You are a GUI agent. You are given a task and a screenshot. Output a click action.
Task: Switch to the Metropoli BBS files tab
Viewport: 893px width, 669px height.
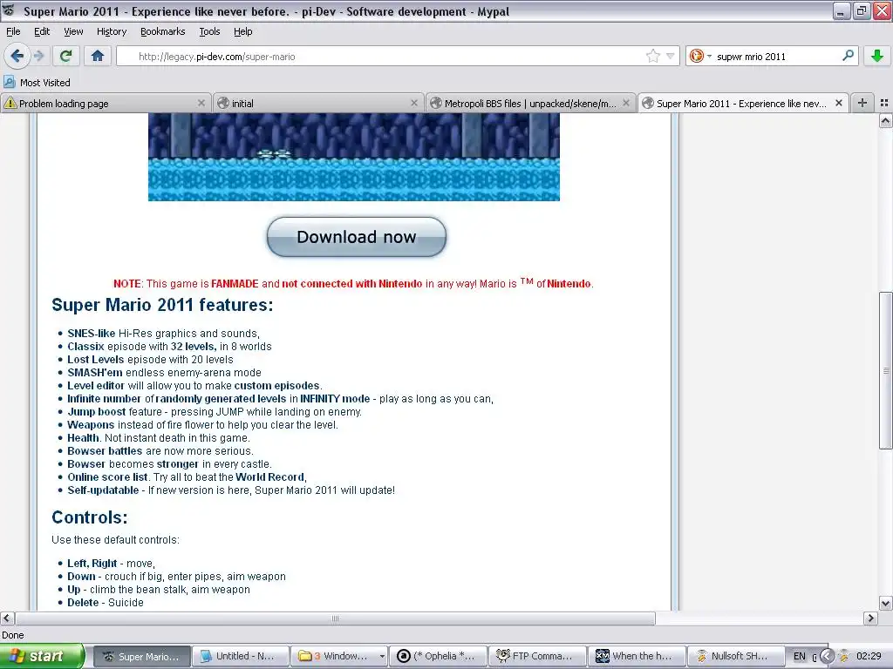pos(530,103)
